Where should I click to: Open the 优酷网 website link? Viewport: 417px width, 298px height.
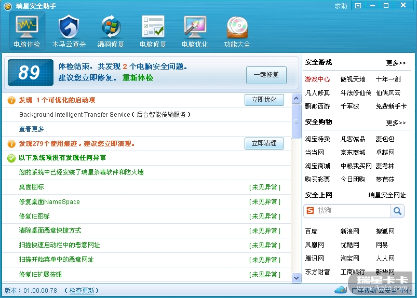click(x=349, y=245)
